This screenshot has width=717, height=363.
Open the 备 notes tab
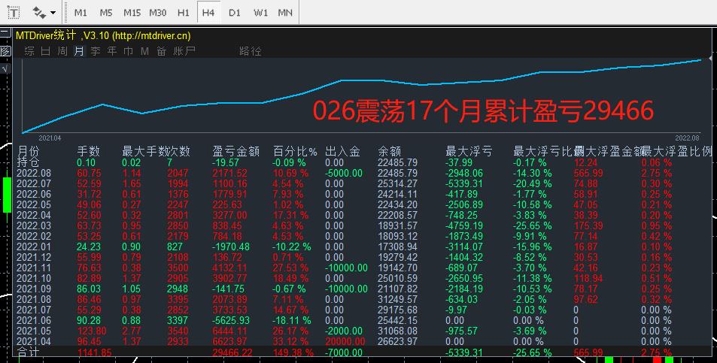click(162, 51)
